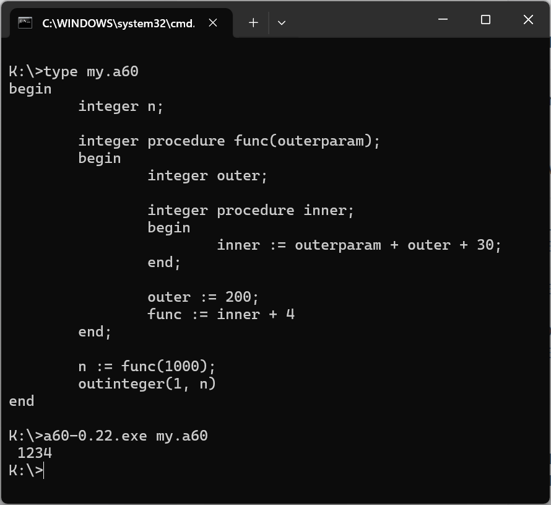Close the cmd.exe tab
The image size is (551, 505).
[x=213, y=23]
